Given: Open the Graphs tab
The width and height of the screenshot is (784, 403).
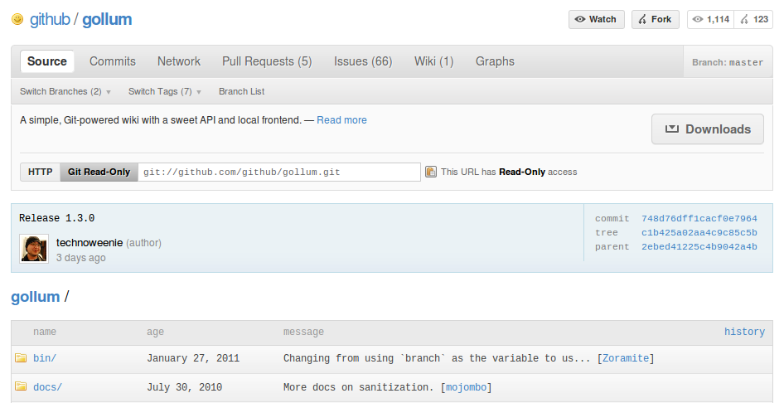Looking at the screenshot, I should [495, 61].
